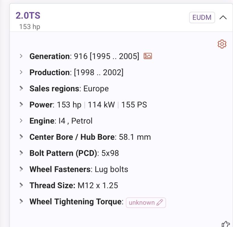The image size is (233, 227).
Task: Expand the Wheel Tightening Torque row
Action: pos(21,201)
